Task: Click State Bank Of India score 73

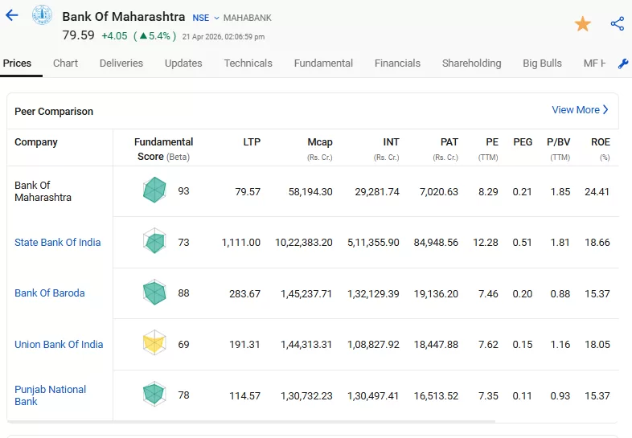Action: tap(184, 242)
